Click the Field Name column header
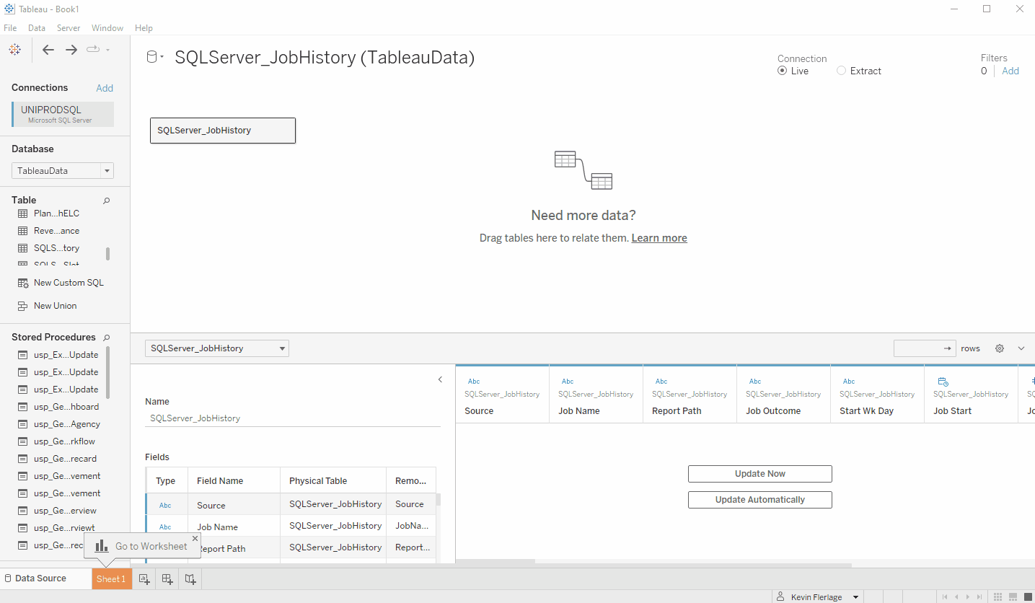The width and height of the screenshot is (1035, 603). 234,481
